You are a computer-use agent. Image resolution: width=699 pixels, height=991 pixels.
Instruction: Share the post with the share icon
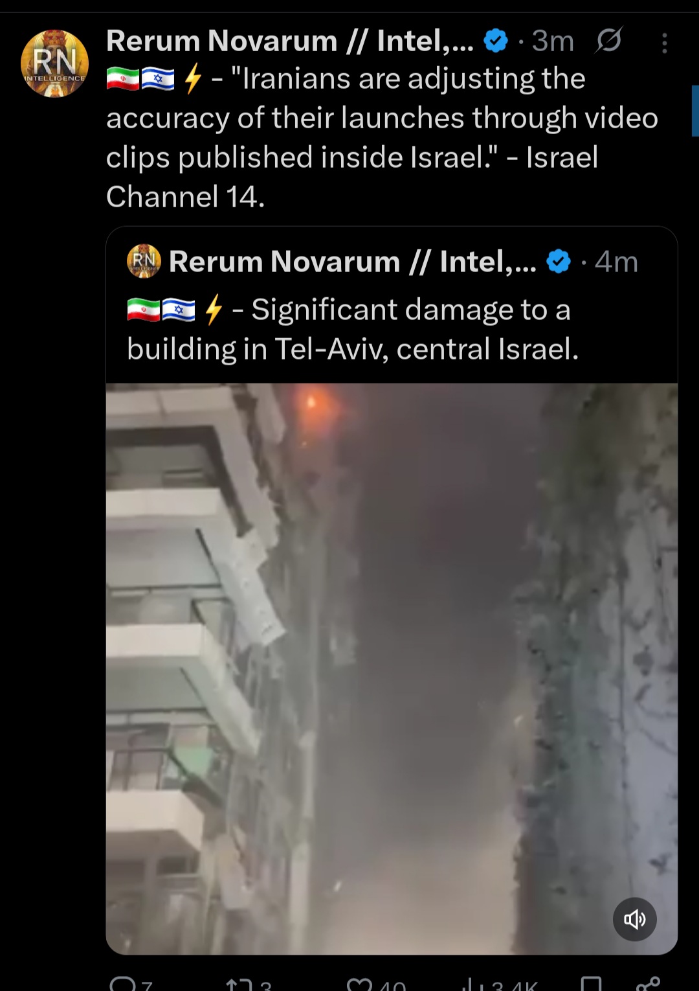pyautogui.click(x=648, y=984)
